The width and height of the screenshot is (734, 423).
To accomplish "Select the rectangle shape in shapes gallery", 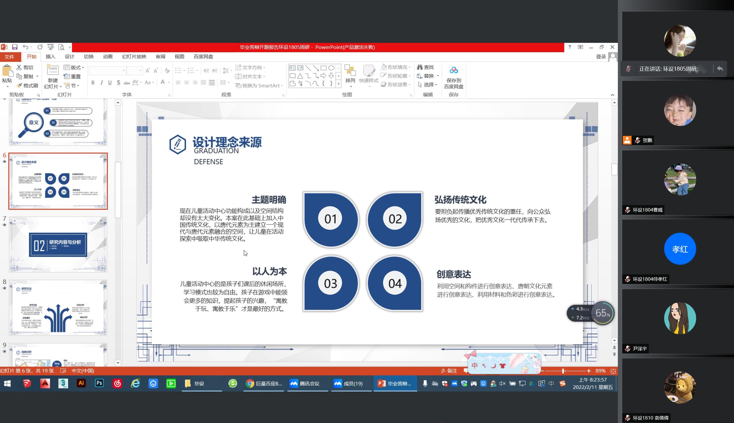I will 323,68.
